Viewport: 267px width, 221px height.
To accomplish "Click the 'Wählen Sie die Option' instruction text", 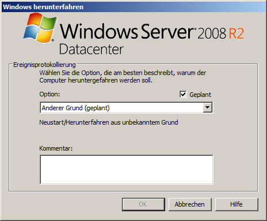I will point(123,77).
